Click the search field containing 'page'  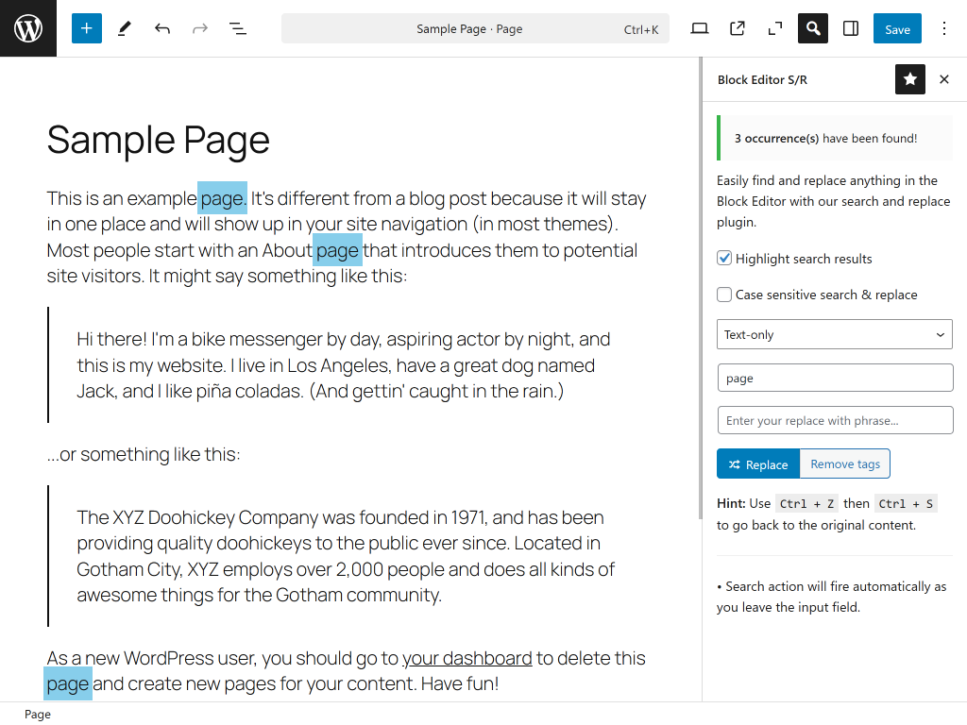(x=835, y=378)
